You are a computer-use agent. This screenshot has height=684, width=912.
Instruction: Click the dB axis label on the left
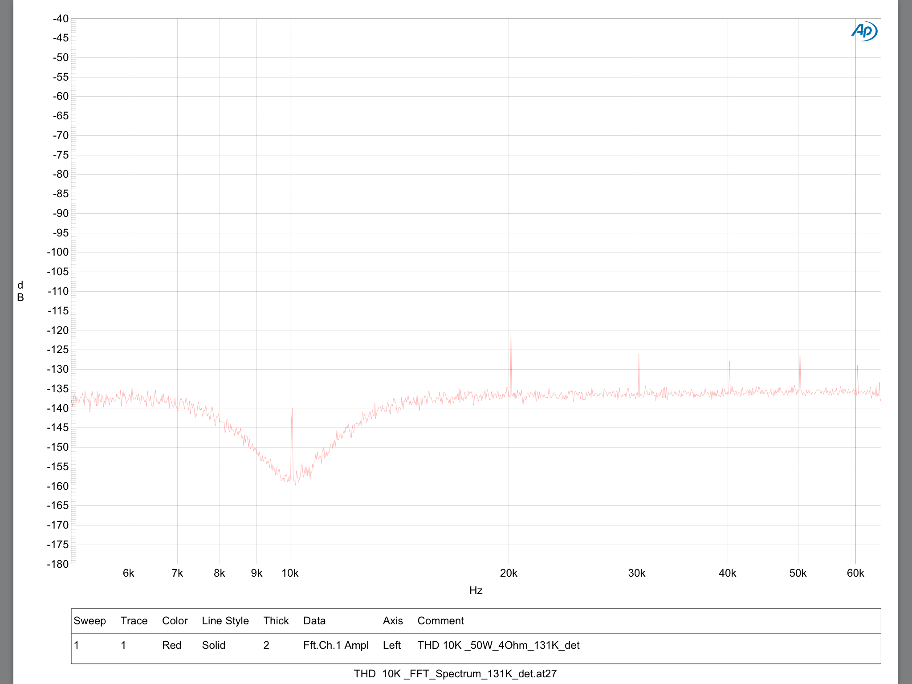tap(20, 291)
